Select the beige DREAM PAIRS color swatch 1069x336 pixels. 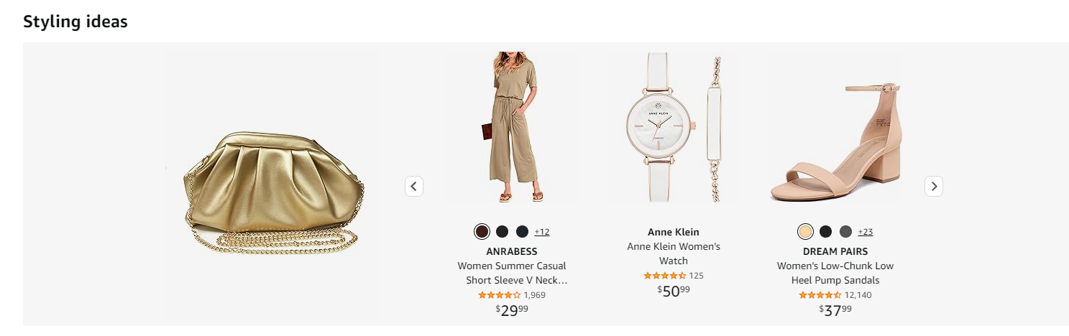click(x=805, y=231)
